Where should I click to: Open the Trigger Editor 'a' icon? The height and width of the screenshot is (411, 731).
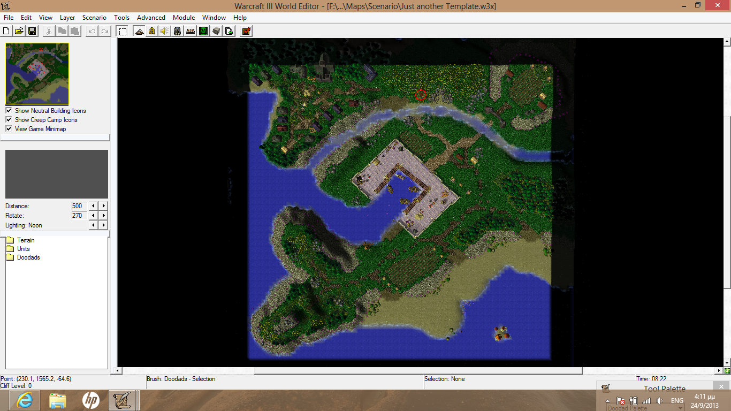click(x=152, y=31)
